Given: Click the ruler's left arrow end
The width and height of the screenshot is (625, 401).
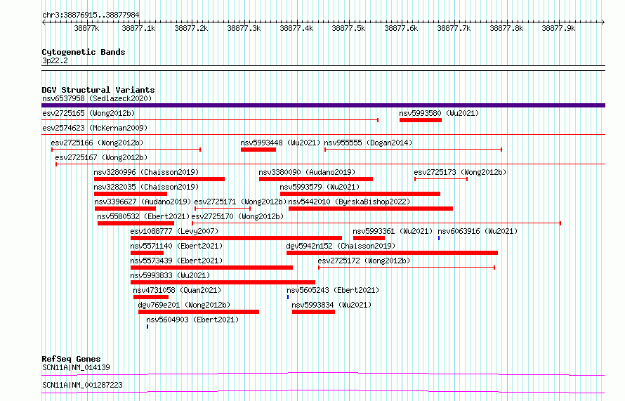Looking at the screenshot, I should [44, 22].
